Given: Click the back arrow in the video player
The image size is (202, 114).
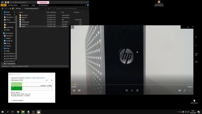Looking at the screenshot, I should tap(72, 27).
